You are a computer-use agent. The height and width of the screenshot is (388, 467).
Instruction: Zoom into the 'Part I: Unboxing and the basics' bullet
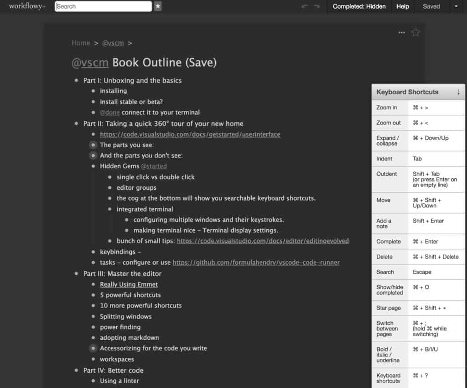point(76,80)
